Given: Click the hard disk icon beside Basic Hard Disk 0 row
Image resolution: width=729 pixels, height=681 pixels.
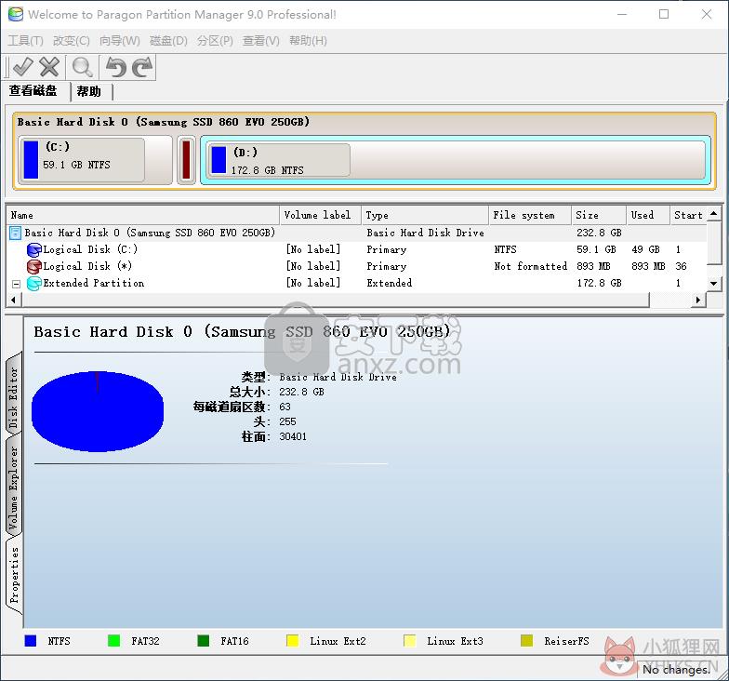Looking at the screenshot, I should click(x=15, y=233).
